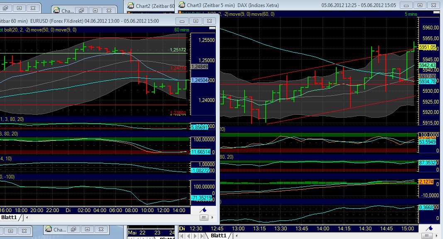Click the orange DAX R-IN indicator icon
Screen dimensions: 443x239
click(180, 12)
